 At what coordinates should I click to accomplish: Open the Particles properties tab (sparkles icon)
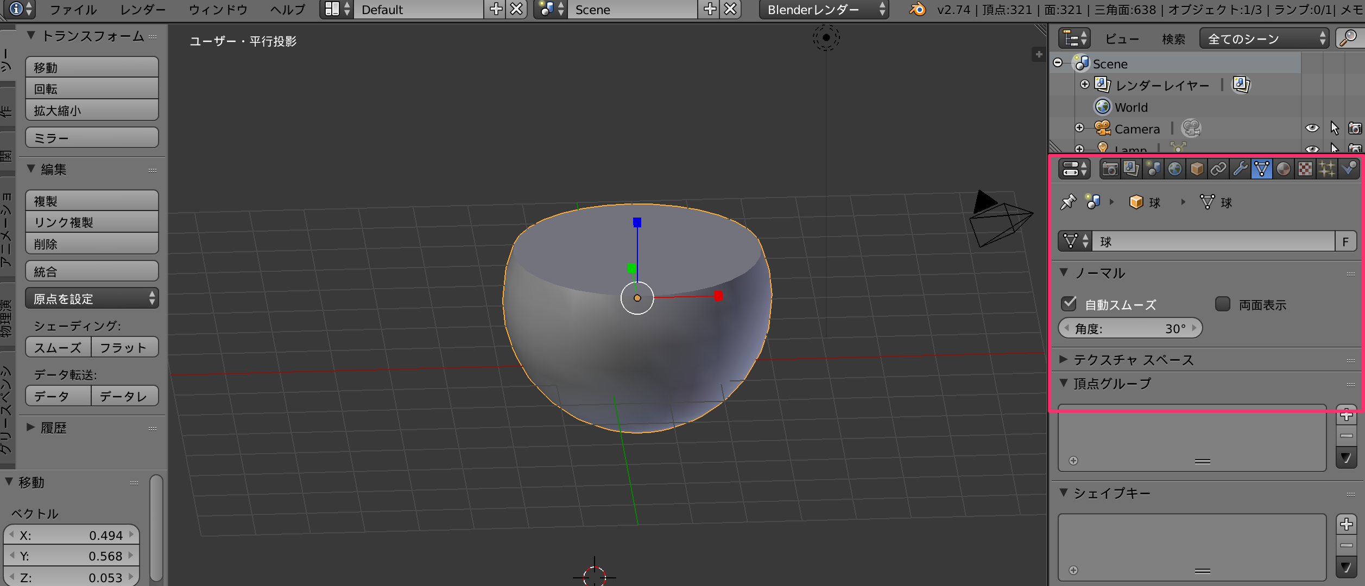[x=1327, y=169]
